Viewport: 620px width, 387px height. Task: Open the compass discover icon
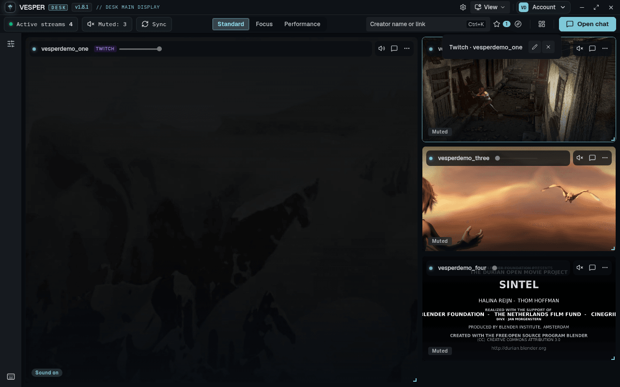pos(518,24)
